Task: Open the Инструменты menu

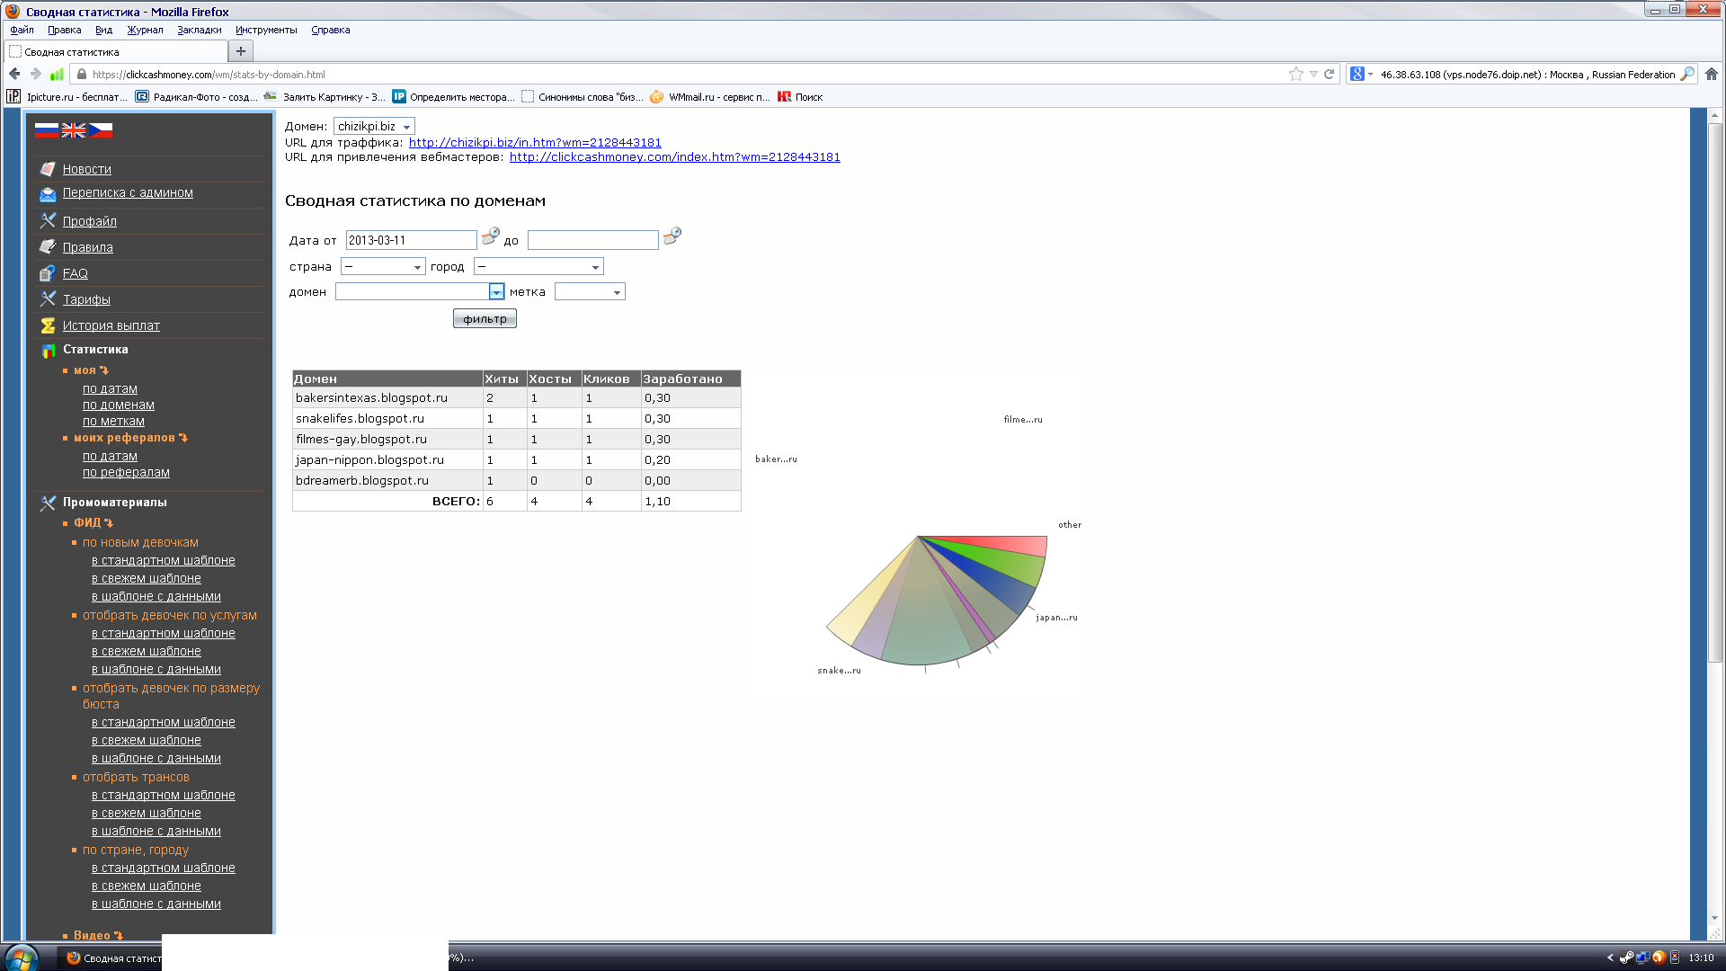Action: click(x=266, y=30)
